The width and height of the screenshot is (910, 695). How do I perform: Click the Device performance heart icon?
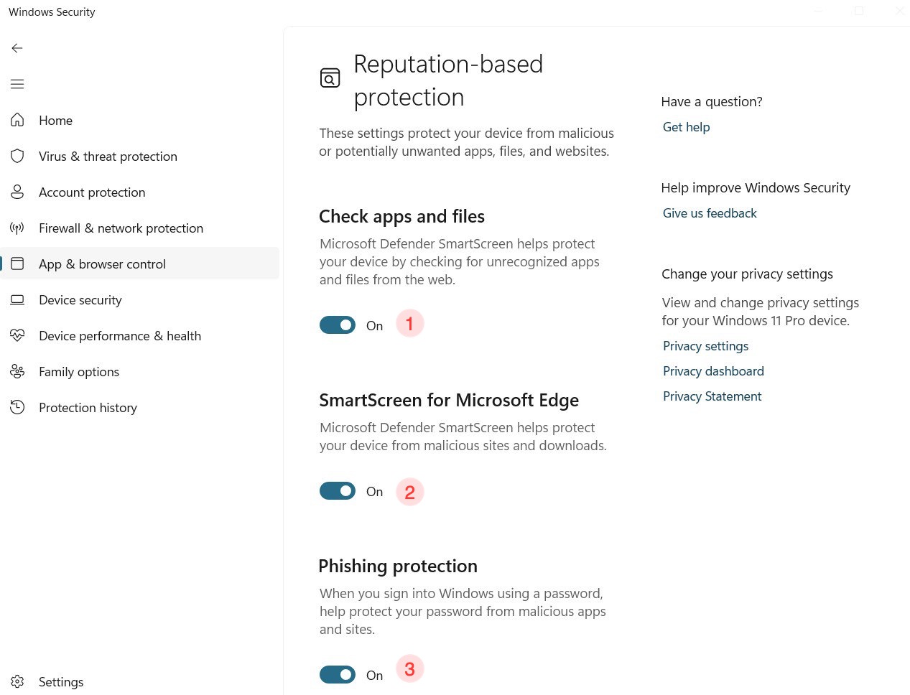pyautogui.click(x=17, y=335)
